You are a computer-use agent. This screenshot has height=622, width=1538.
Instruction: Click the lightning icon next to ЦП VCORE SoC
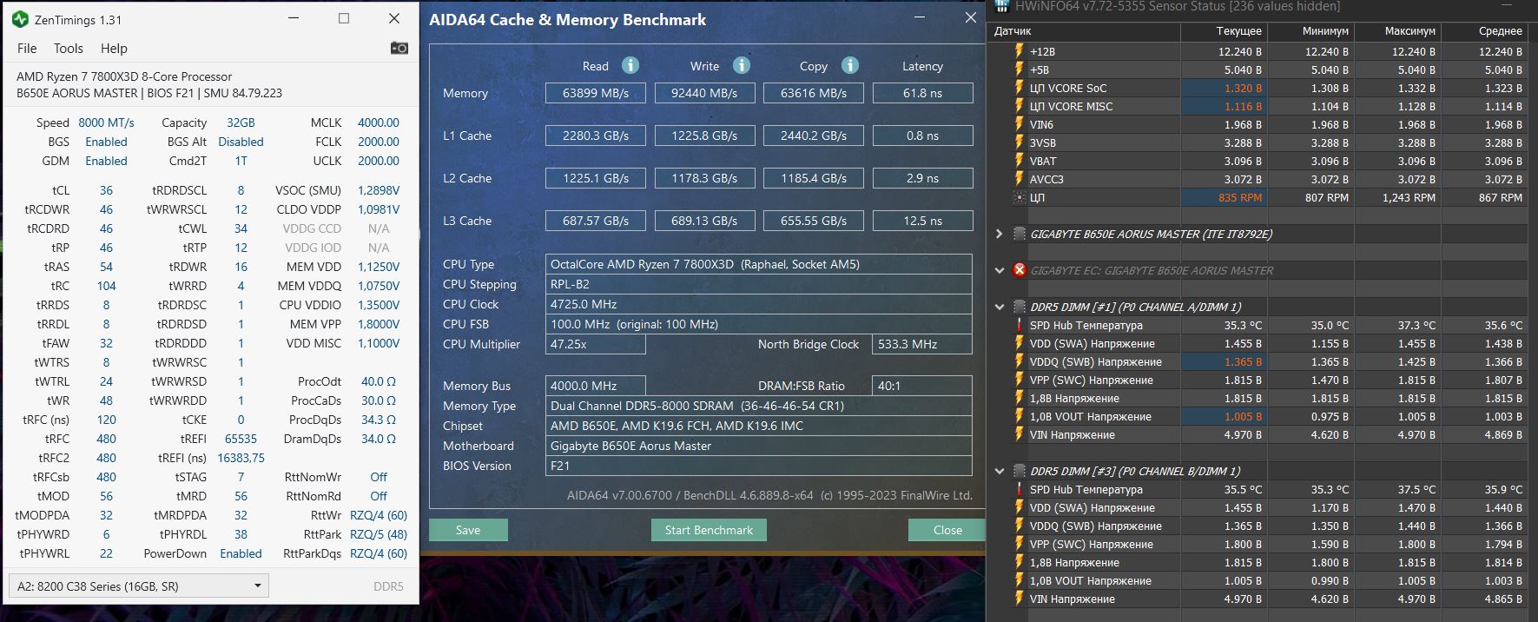click(x=1020, y=88)
